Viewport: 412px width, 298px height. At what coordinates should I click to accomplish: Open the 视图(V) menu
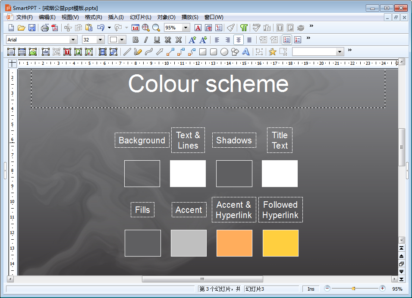tap(70, 17)
